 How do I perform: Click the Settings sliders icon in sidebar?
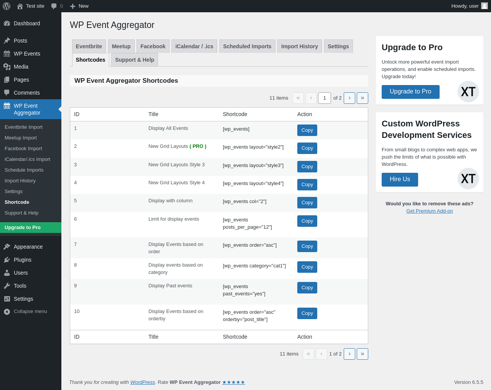pos(7,299)
